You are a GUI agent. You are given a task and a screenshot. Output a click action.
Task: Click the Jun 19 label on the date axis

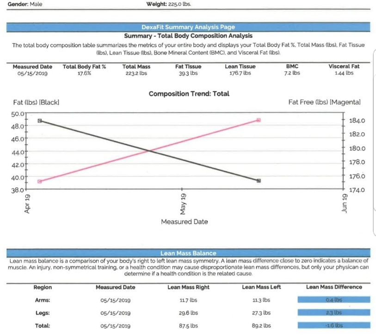click(343, 202)
